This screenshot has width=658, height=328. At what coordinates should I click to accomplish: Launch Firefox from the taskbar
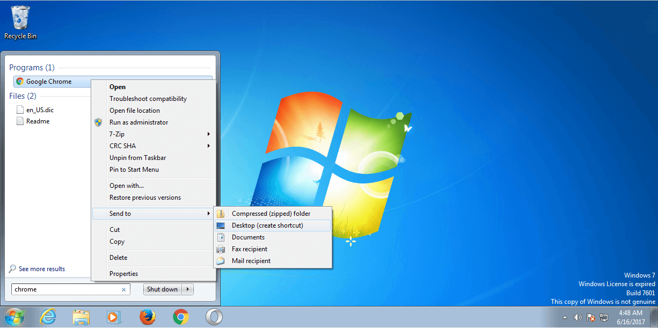[147, 317]
